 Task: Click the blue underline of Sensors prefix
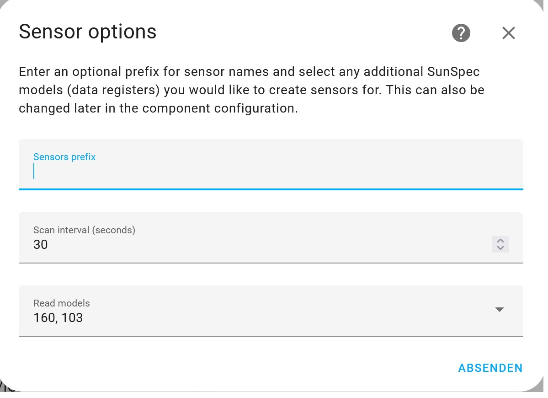[x=271, y=189]
